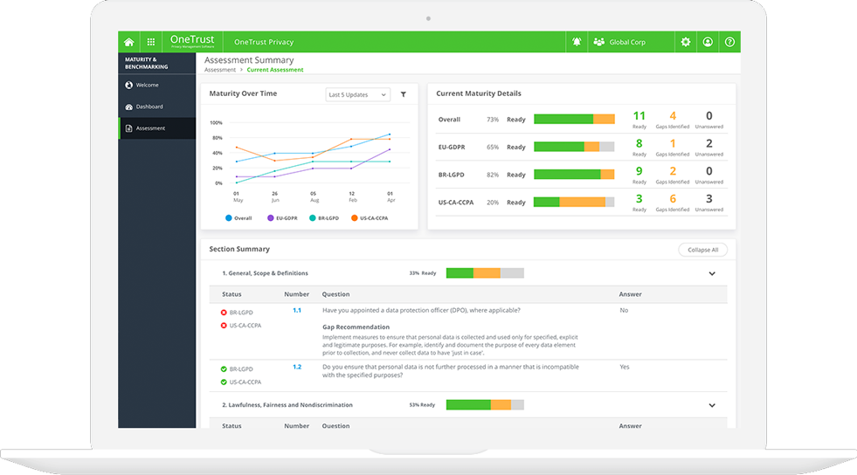Collapse the General, Scope & Definitions section

click(712, 274)
